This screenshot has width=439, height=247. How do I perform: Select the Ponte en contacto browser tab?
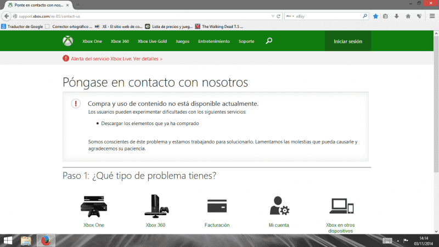tap(38, 5)
